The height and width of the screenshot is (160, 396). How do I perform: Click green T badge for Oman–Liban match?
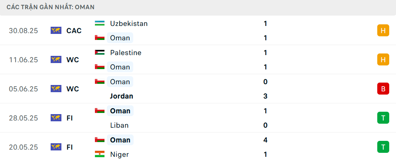[x=383, y=118]
